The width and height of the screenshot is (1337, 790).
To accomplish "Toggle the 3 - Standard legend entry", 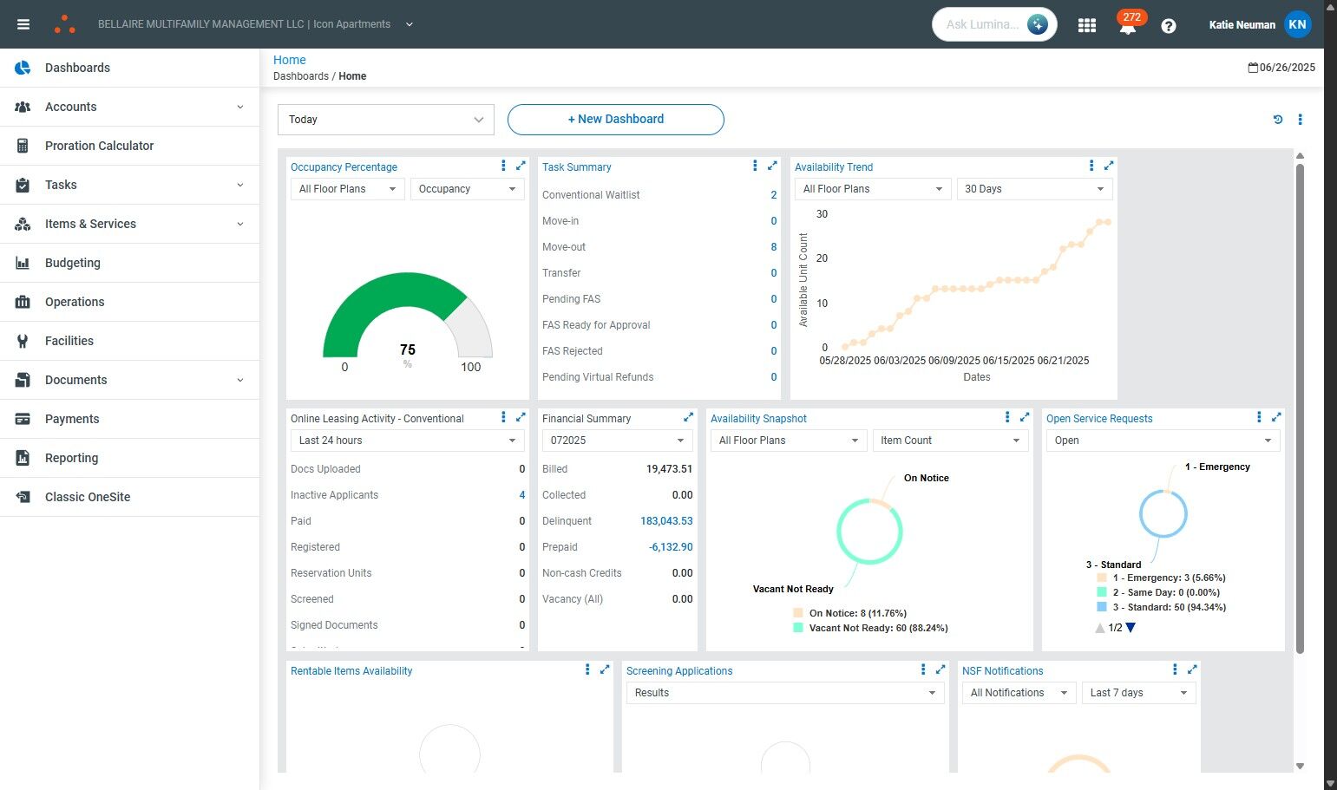I will tap(1169, 607).
